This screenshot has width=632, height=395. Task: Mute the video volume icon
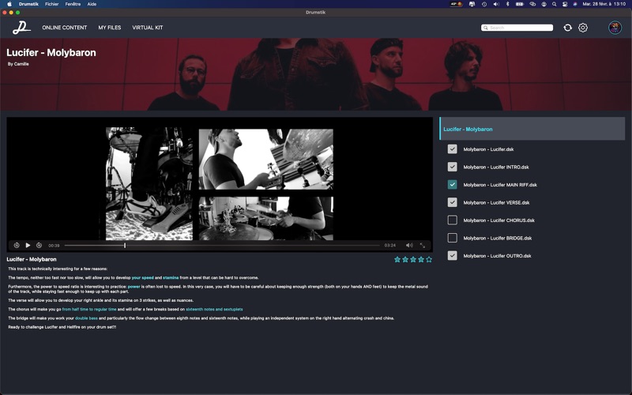click(x=409, y=245)
